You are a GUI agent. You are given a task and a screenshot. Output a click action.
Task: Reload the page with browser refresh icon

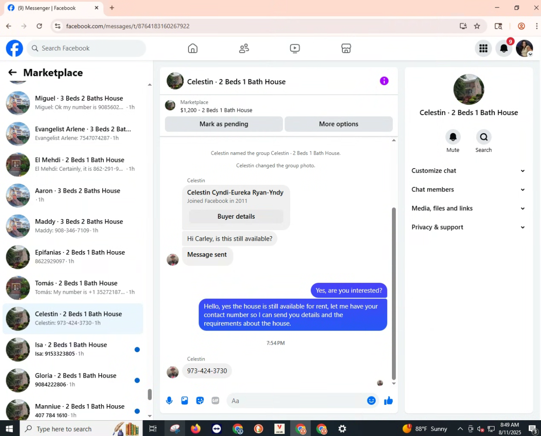[39, 26]
